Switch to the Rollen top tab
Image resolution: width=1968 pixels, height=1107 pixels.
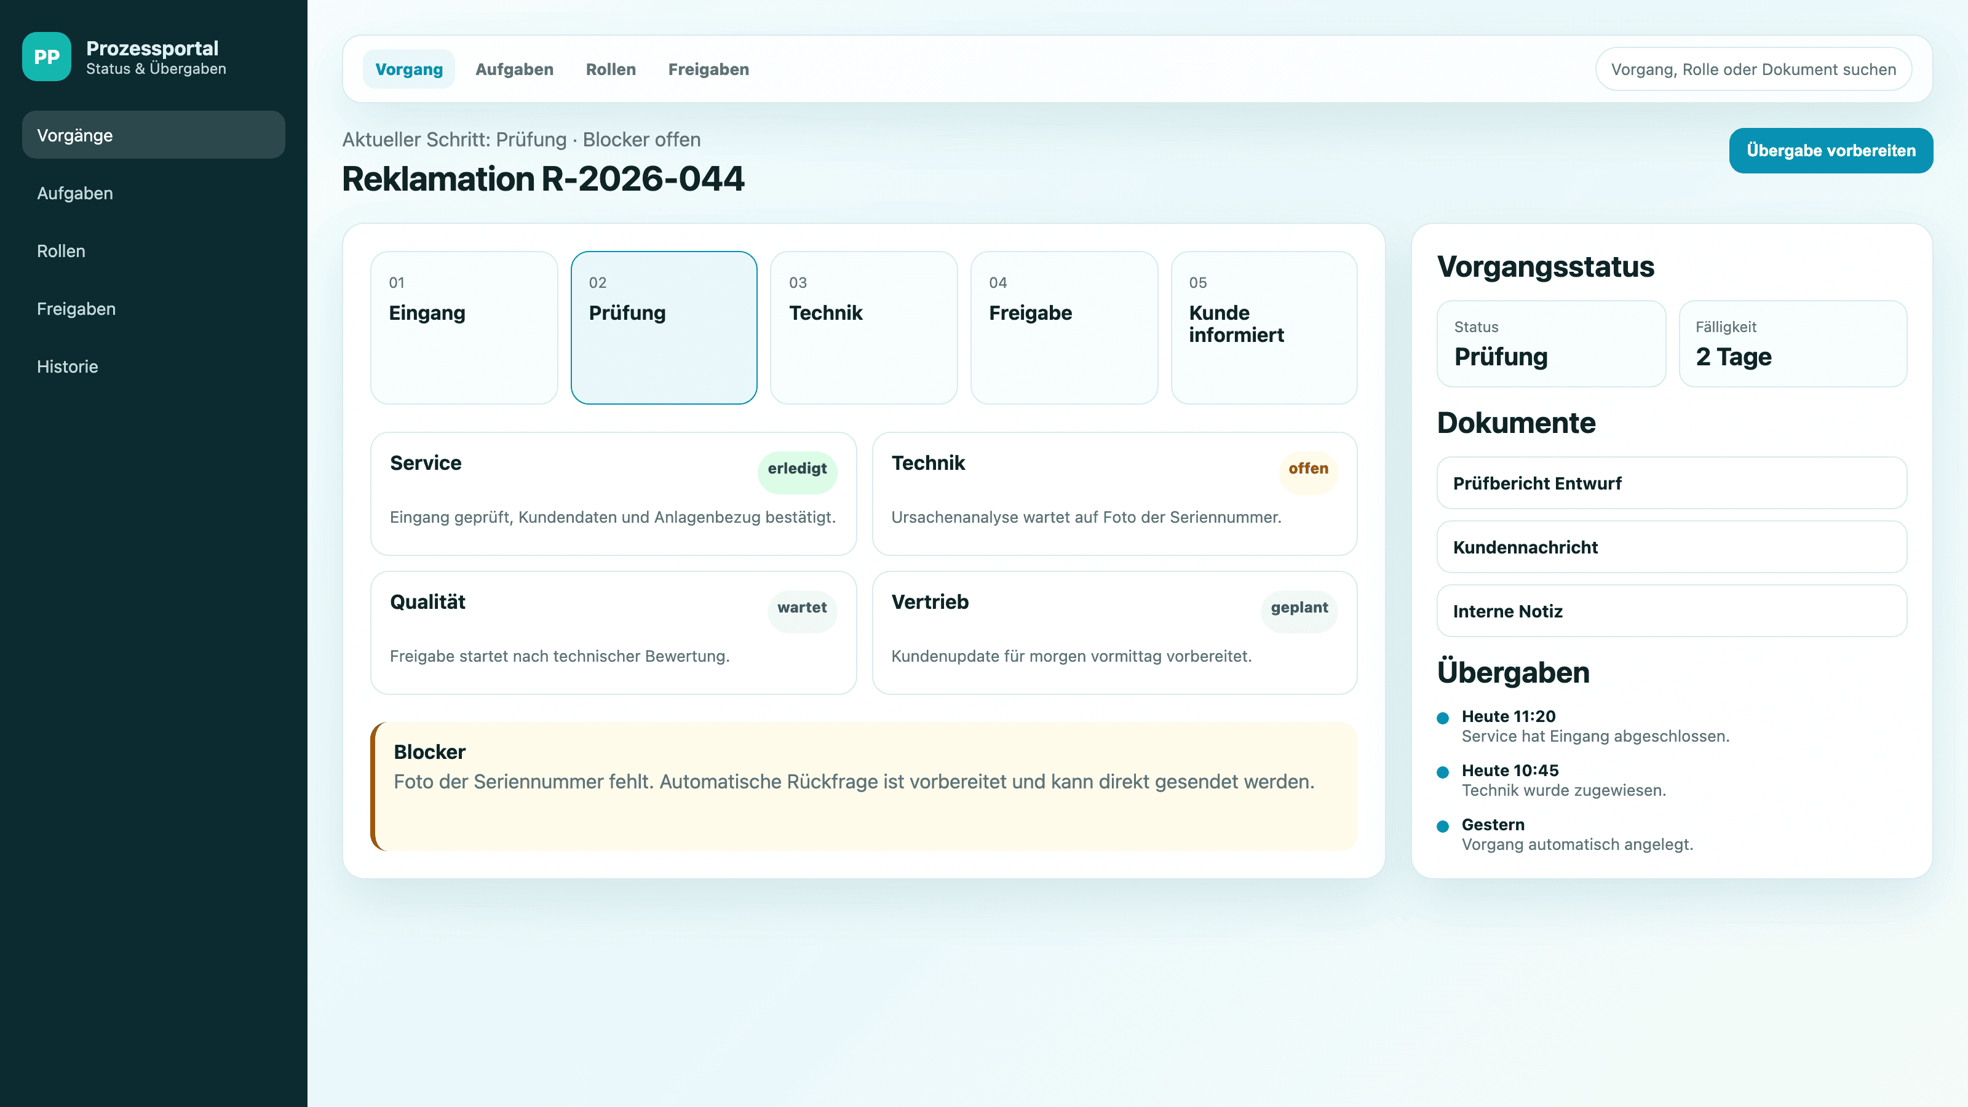611,69
